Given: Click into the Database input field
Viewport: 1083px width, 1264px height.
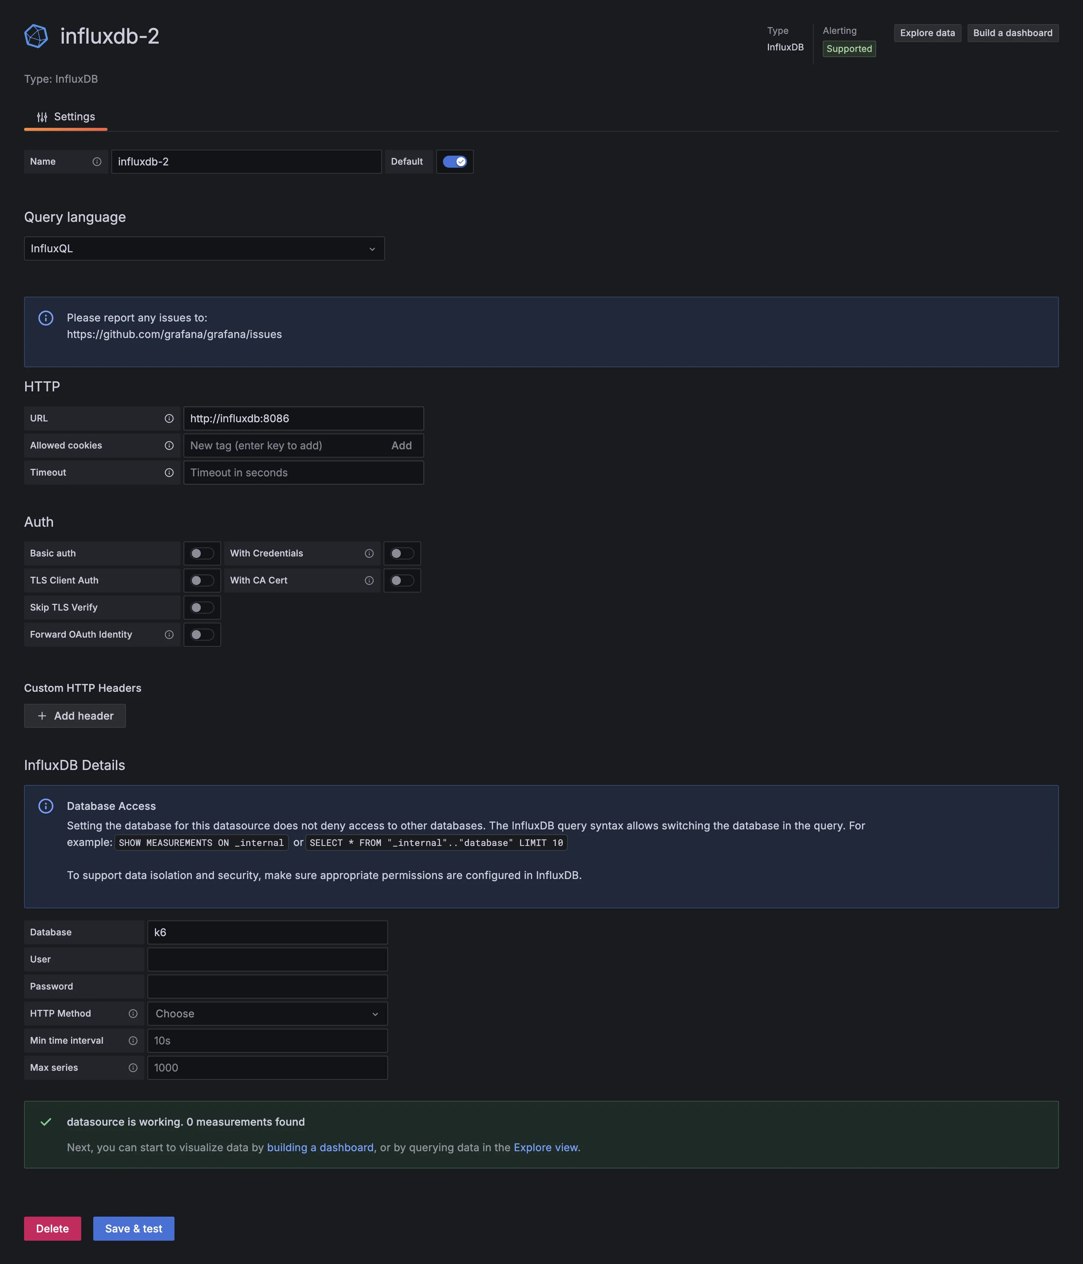Looking at the screenshot, I should pos(267,932).
